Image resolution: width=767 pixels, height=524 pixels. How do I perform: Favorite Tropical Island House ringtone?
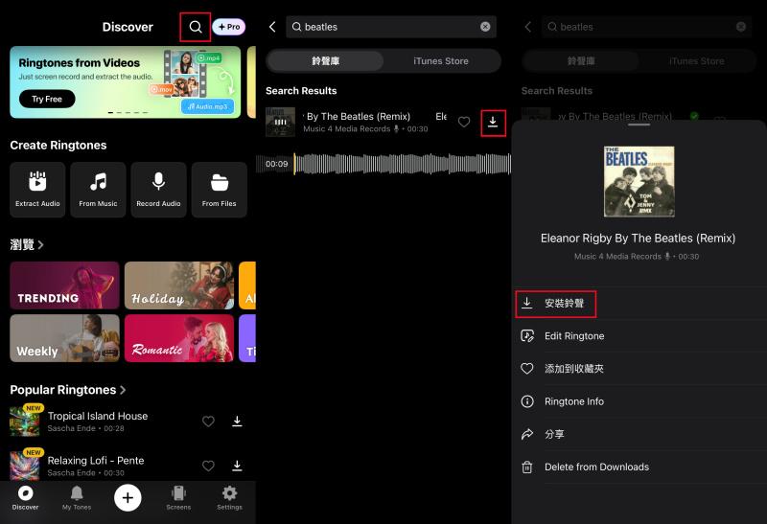pyautogui.click(x=208, y=421)
